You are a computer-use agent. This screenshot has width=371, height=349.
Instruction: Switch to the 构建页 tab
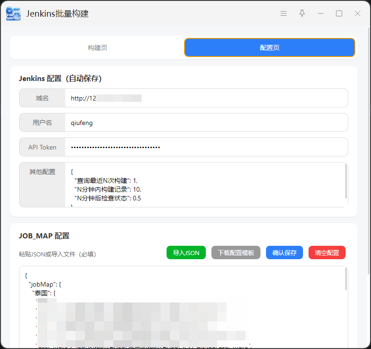98,48
